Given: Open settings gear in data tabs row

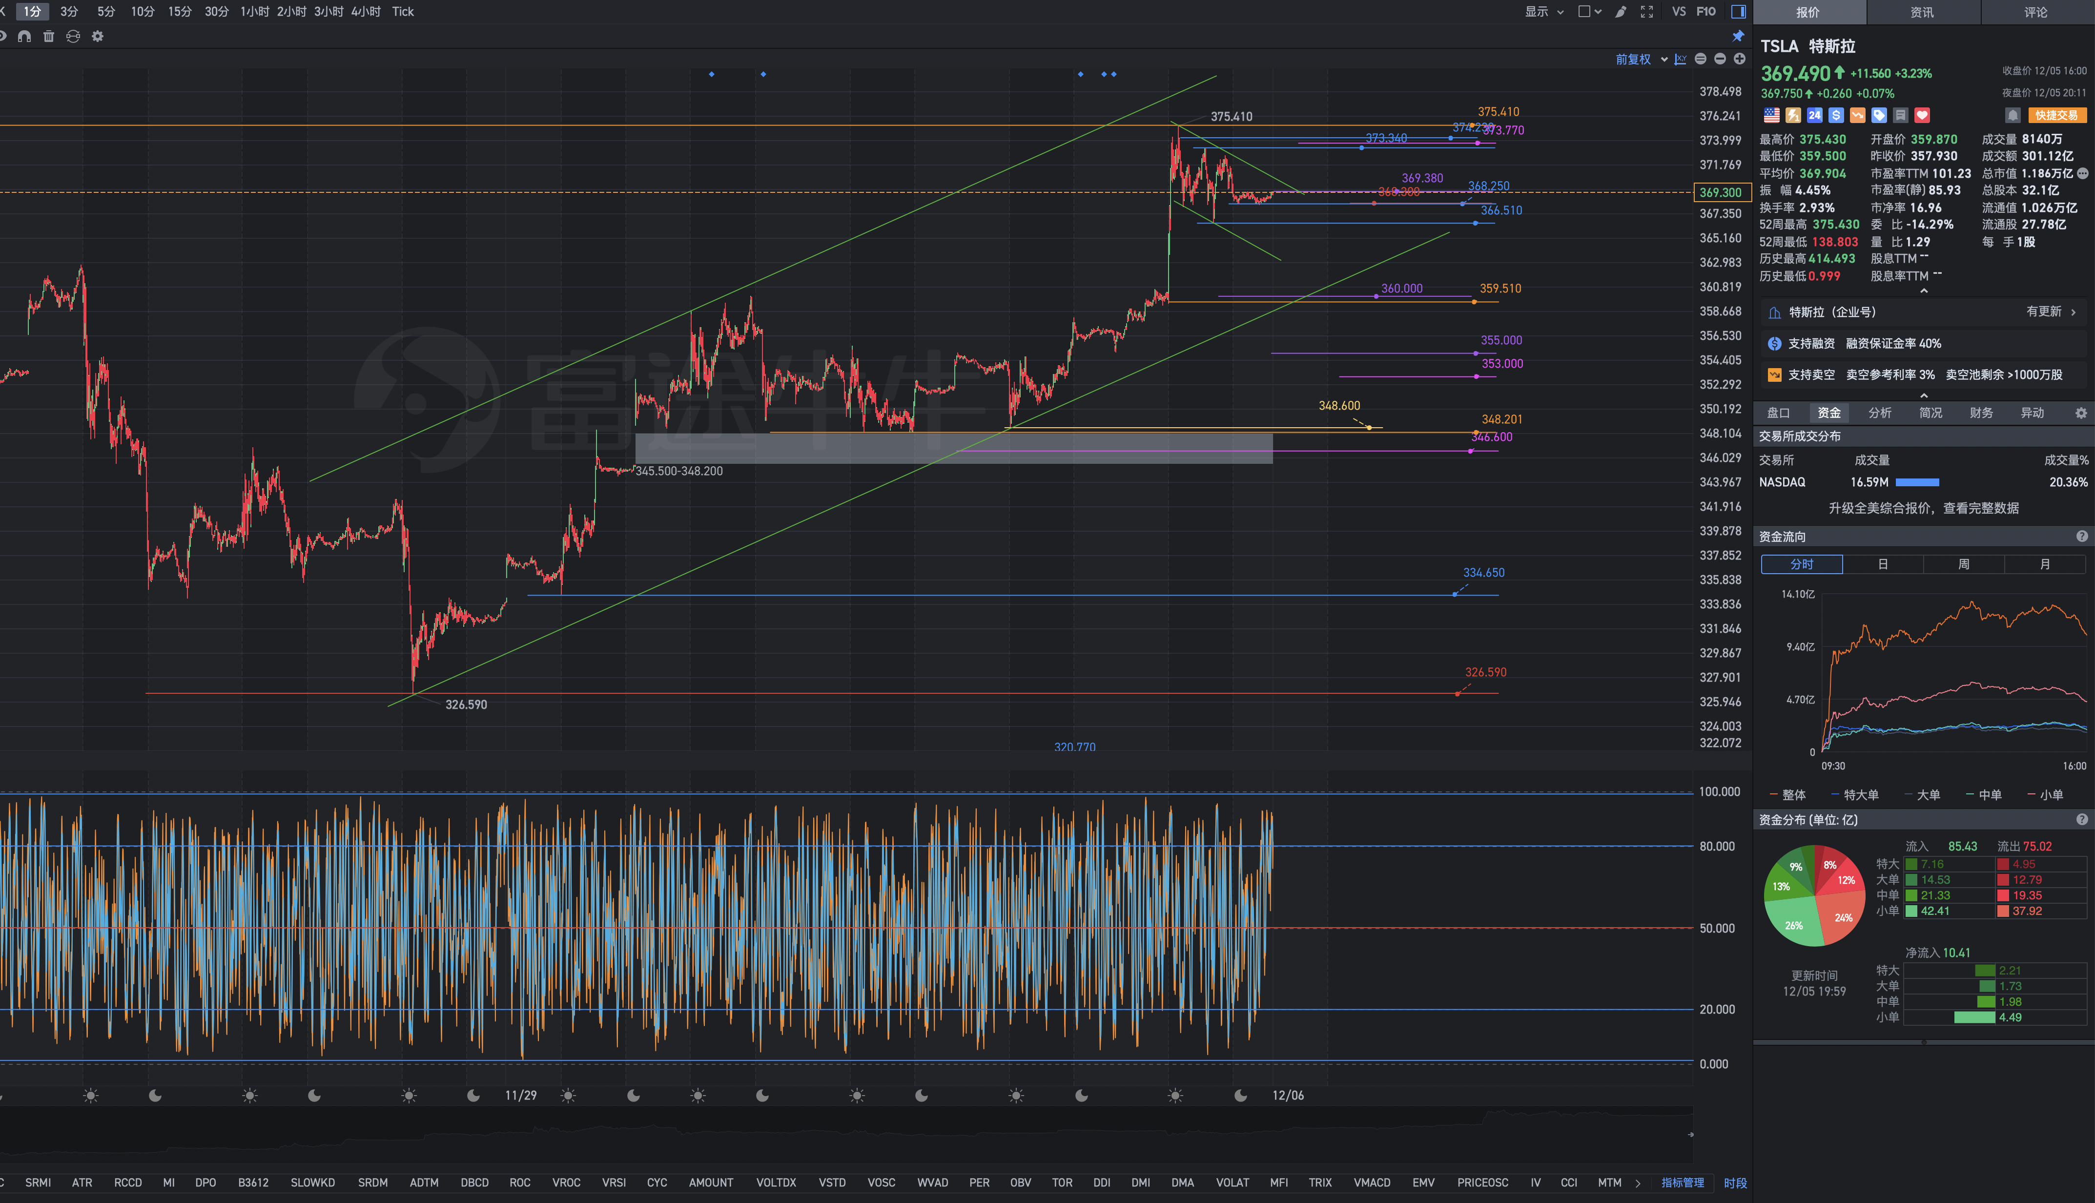Looking at the screenshot, I should coord(2081,413).
